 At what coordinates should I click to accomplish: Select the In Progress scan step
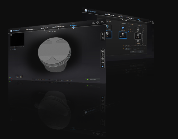(x=73, y=25)
